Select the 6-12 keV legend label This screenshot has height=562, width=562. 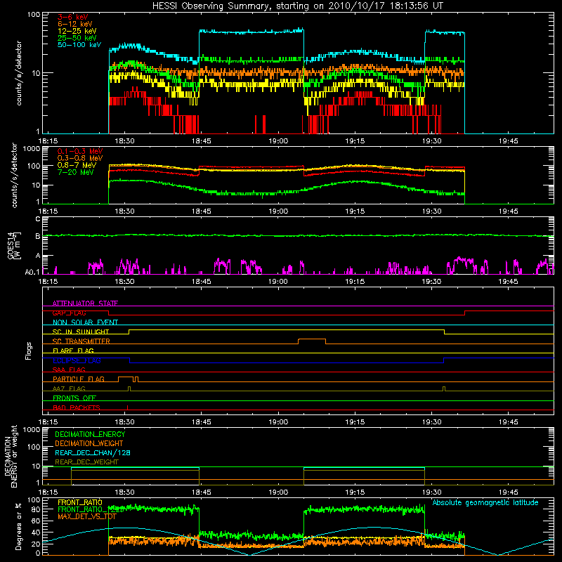[74, 24]
